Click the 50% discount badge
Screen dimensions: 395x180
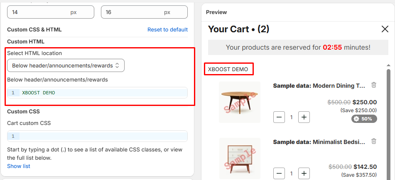364,119
